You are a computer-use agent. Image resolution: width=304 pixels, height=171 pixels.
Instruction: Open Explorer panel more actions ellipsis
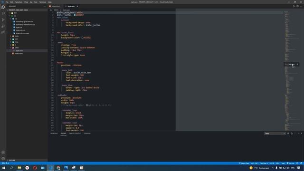point(45,6)
